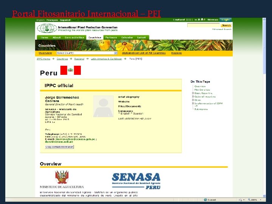This screenshot has width=272, height=204.
Task: Click the Brief Biography label
Action: (129, 97)
